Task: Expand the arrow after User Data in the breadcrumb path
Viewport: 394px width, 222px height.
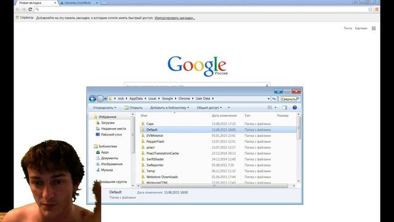Action: pyautogui.click(x=213, y=99)
